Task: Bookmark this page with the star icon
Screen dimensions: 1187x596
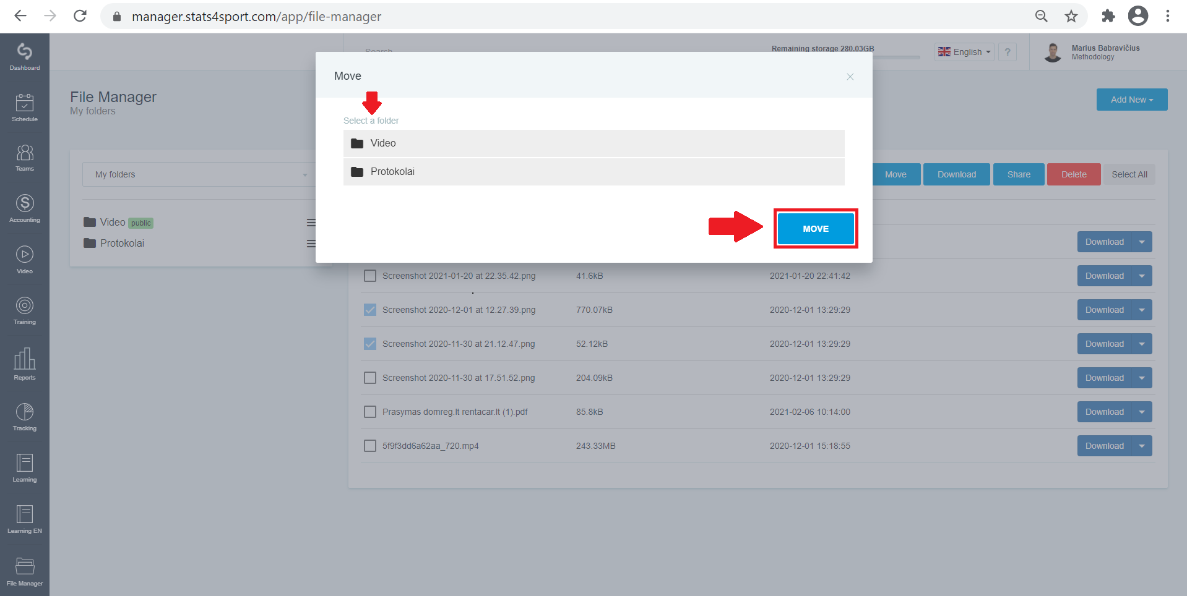Action: click(x=1071, y=16)
